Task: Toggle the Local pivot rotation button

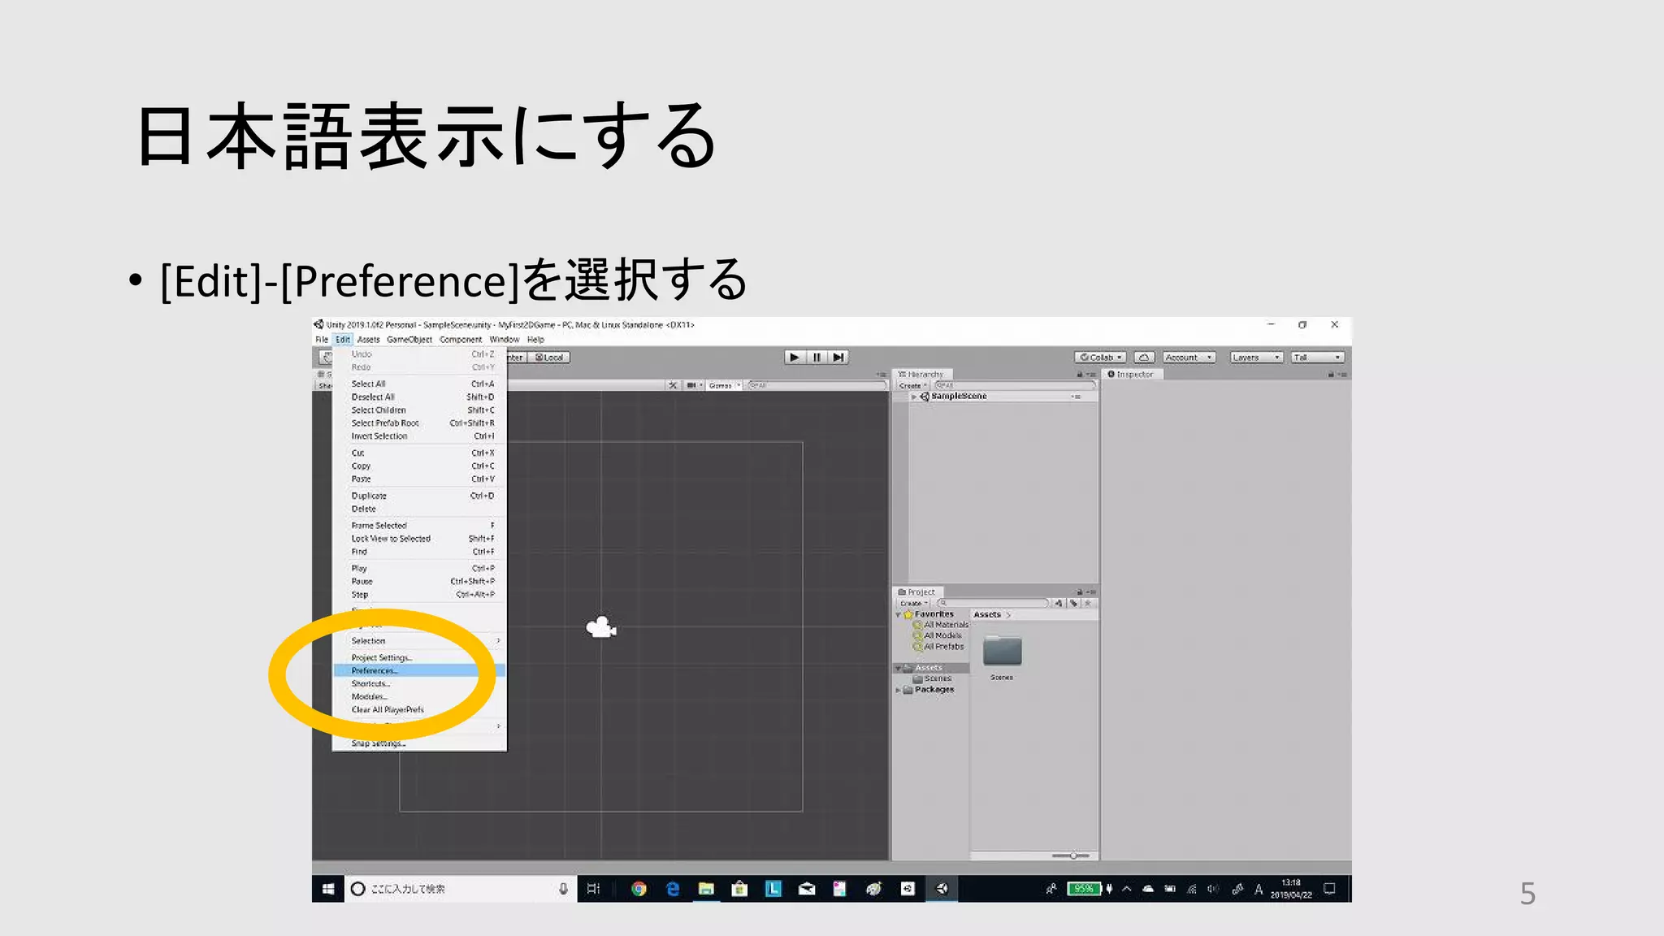Action: click(x=550, y=357)
